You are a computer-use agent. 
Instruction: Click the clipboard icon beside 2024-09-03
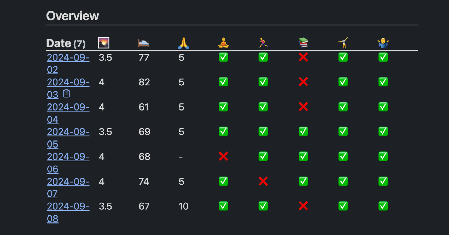coord(66,94)
